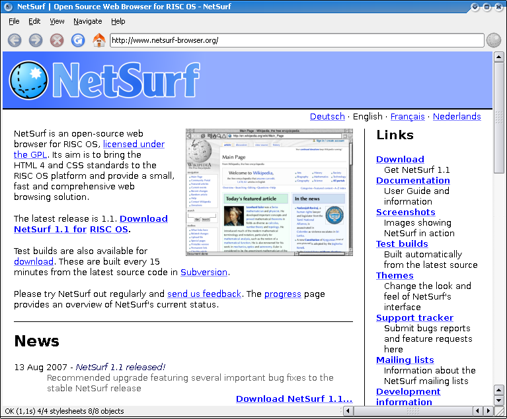507x419 pixels.
Task: Open 'Development information' sidebar link
Action: tap(408, 397)
